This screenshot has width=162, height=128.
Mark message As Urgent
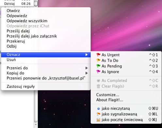(126, 55)
